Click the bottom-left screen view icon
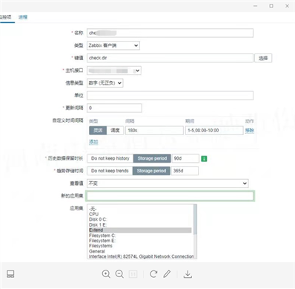The height and width of the screenshot is (289, 295). 10,274
